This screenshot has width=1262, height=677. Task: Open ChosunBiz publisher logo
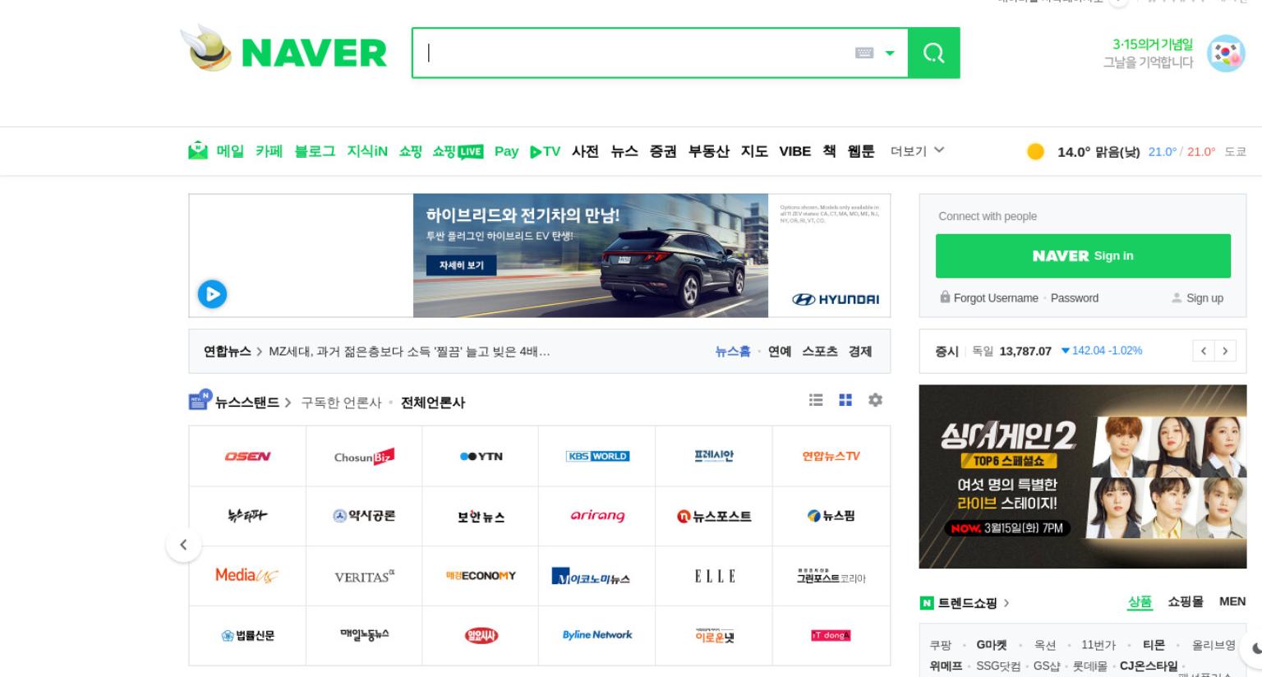click(364, 456)
